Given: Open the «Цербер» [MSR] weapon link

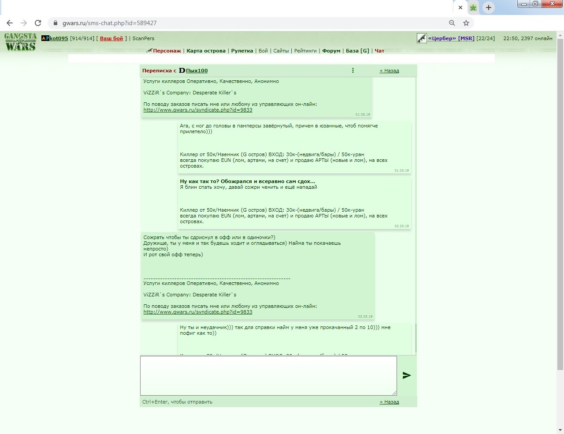Looking at the screenshot, I should (451, 38).
